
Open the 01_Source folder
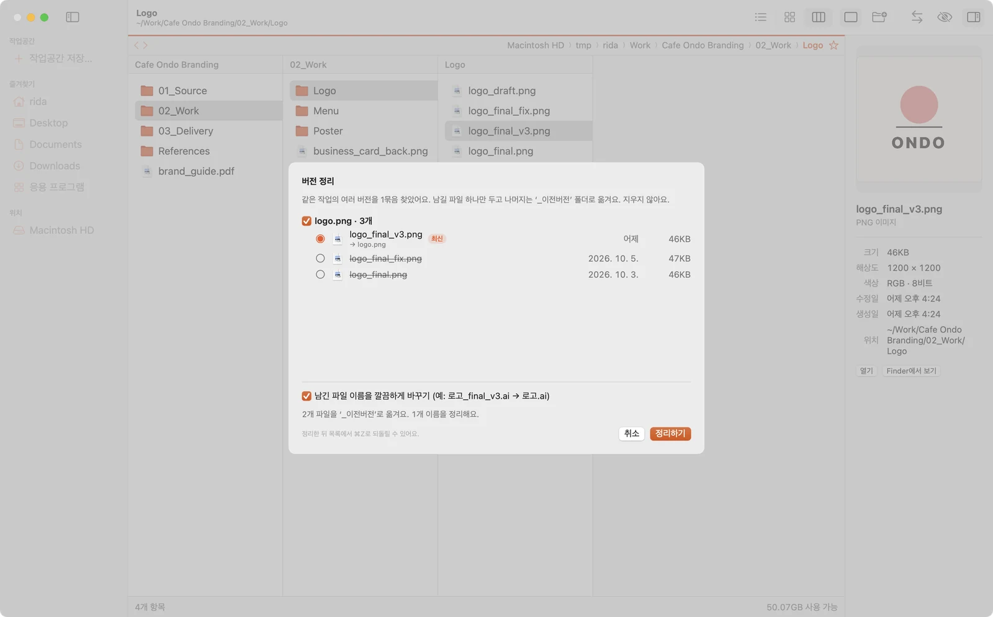(x=209, y=91)
